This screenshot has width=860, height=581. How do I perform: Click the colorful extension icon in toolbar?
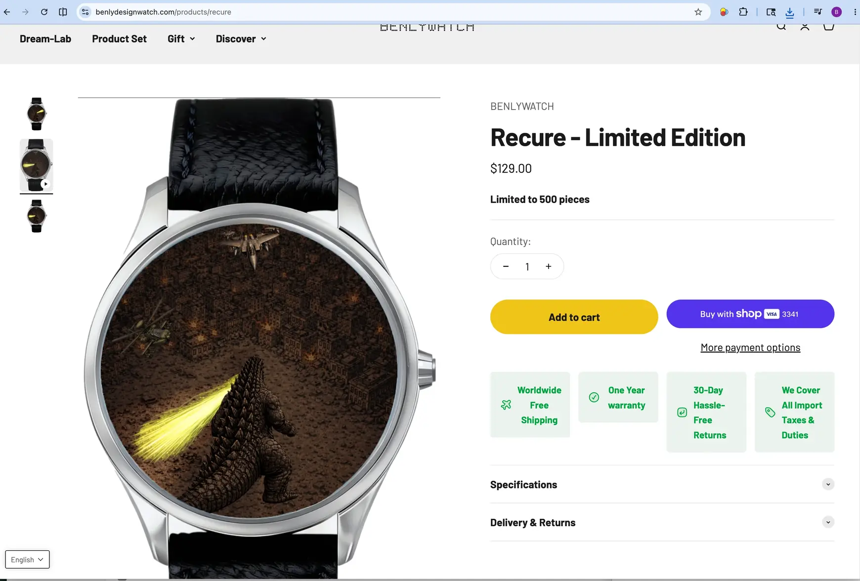724,12
